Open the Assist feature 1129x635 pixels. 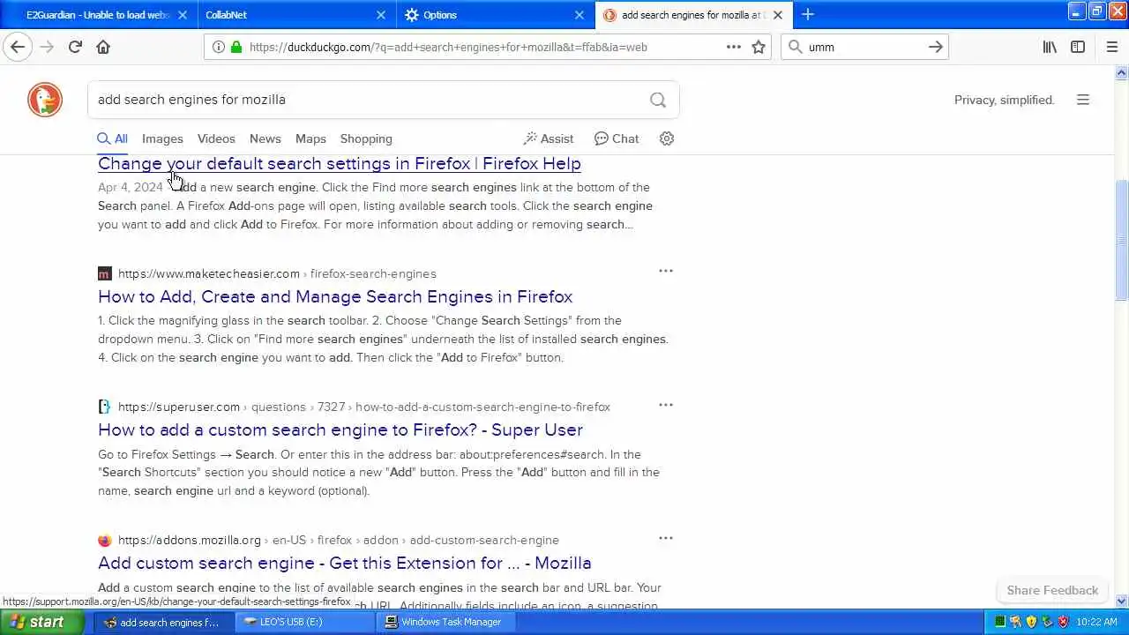pyautogui.click(x=548, y=138)
